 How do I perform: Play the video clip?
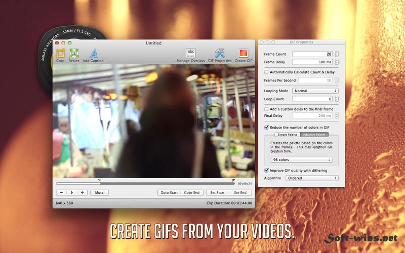(x=72, y=193)
